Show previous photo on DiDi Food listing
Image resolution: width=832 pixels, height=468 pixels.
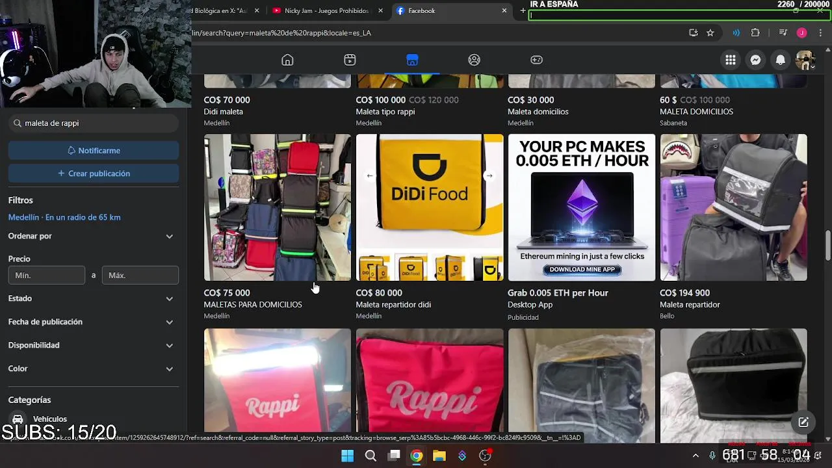click(370, 175)
